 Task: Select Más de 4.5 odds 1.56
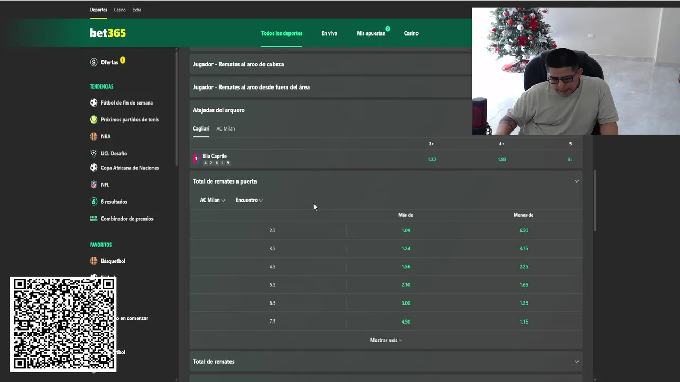pos(406,267)
